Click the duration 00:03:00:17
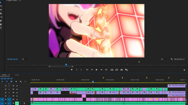The image size is (188, 105). click(179, 59)
